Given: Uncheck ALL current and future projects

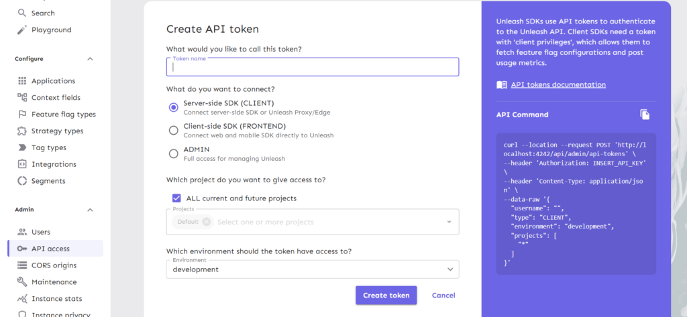Looking at the screenshot, I should tap(176, 198).
